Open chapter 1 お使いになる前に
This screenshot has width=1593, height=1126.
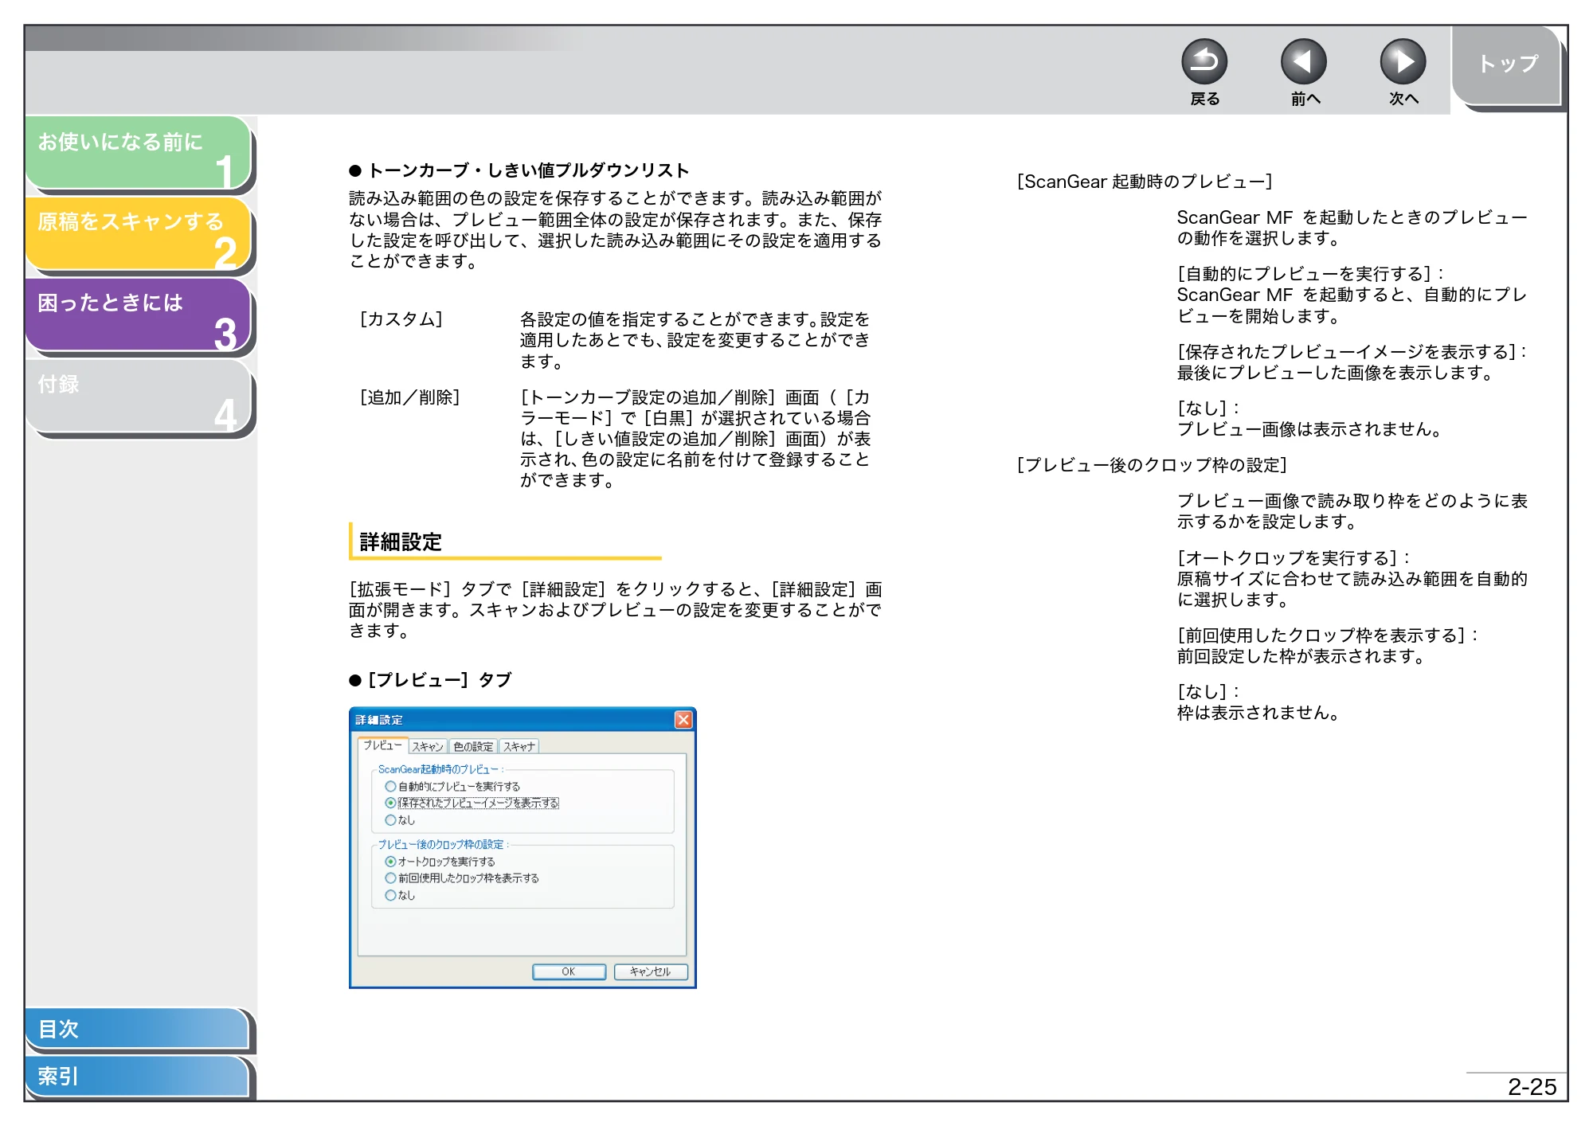[139, 153]
